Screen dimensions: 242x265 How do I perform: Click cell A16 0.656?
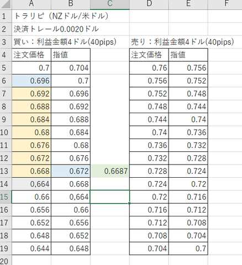click(31, 210)
